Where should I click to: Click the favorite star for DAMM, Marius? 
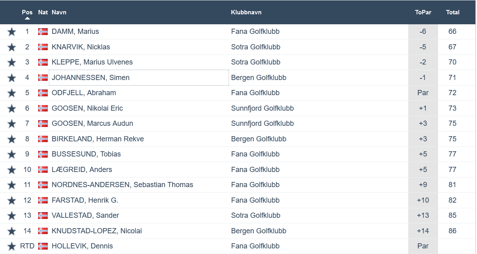(12, 32)
